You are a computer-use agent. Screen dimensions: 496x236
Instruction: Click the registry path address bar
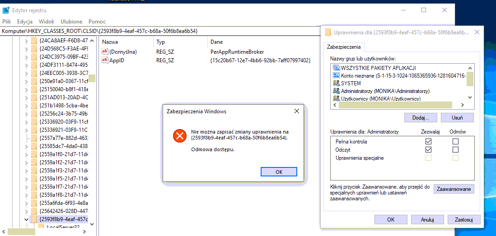(160, 31)
